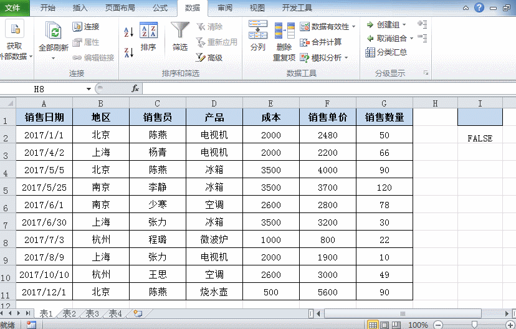
Task: Click the 全部刷新 refresh icon
Action: (x=53, y=32)
